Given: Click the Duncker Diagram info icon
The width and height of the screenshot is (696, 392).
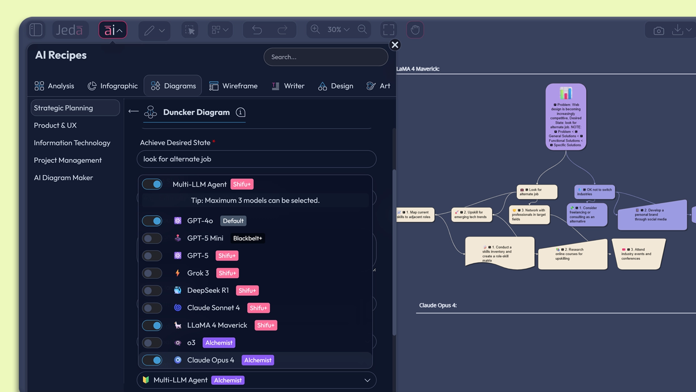Looking at the screenshot, I should (x=240, y=113).
